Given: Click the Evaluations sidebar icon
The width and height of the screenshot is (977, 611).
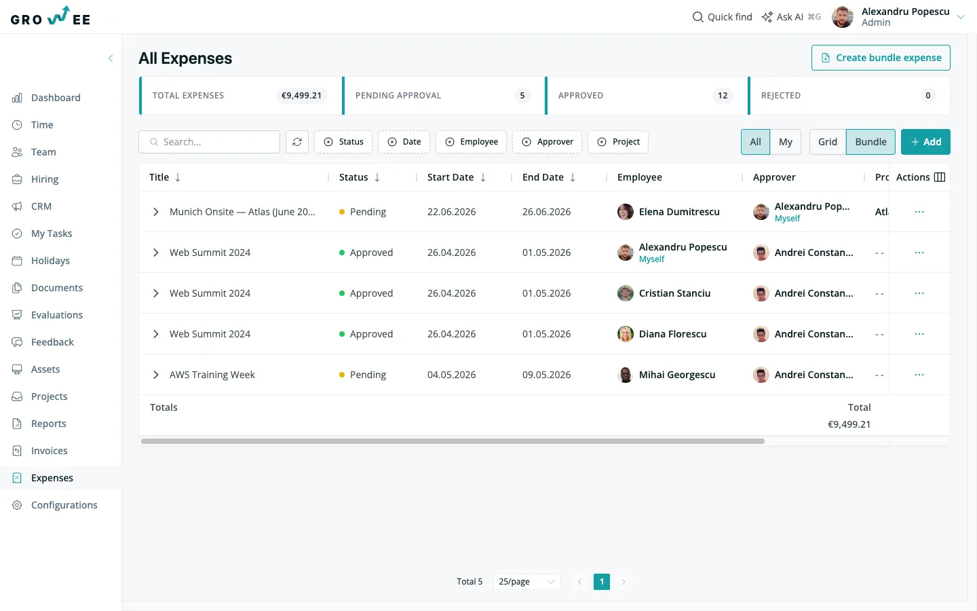Looking at the screenshot, I should pyautogui.click(x=17, y=315).
